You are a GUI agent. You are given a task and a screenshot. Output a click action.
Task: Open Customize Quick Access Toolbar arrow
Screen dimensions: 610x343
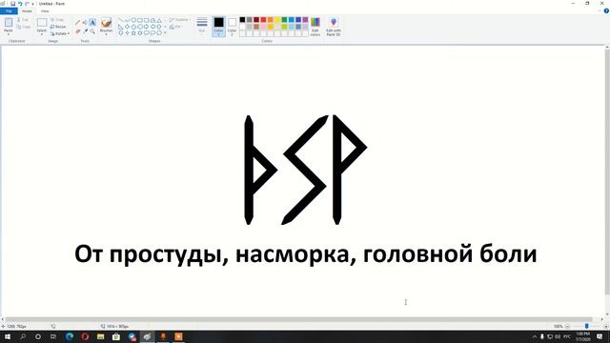click(33, 4)
